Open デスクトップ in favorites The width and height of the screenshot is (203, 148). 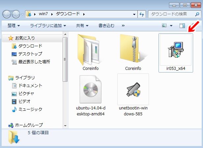(x=30, y=54)
